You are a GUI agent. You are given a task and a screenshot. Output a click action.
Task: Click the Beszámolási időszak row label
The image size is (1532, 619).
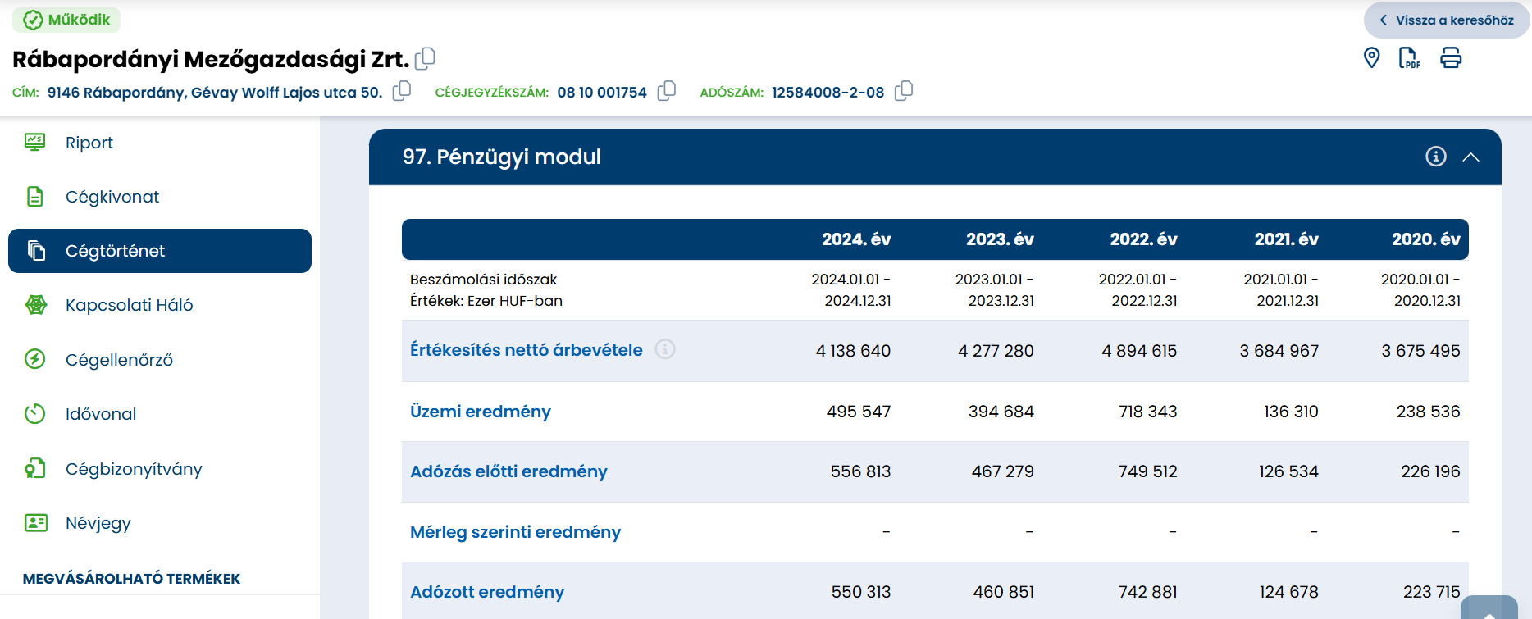coord(484,280)
